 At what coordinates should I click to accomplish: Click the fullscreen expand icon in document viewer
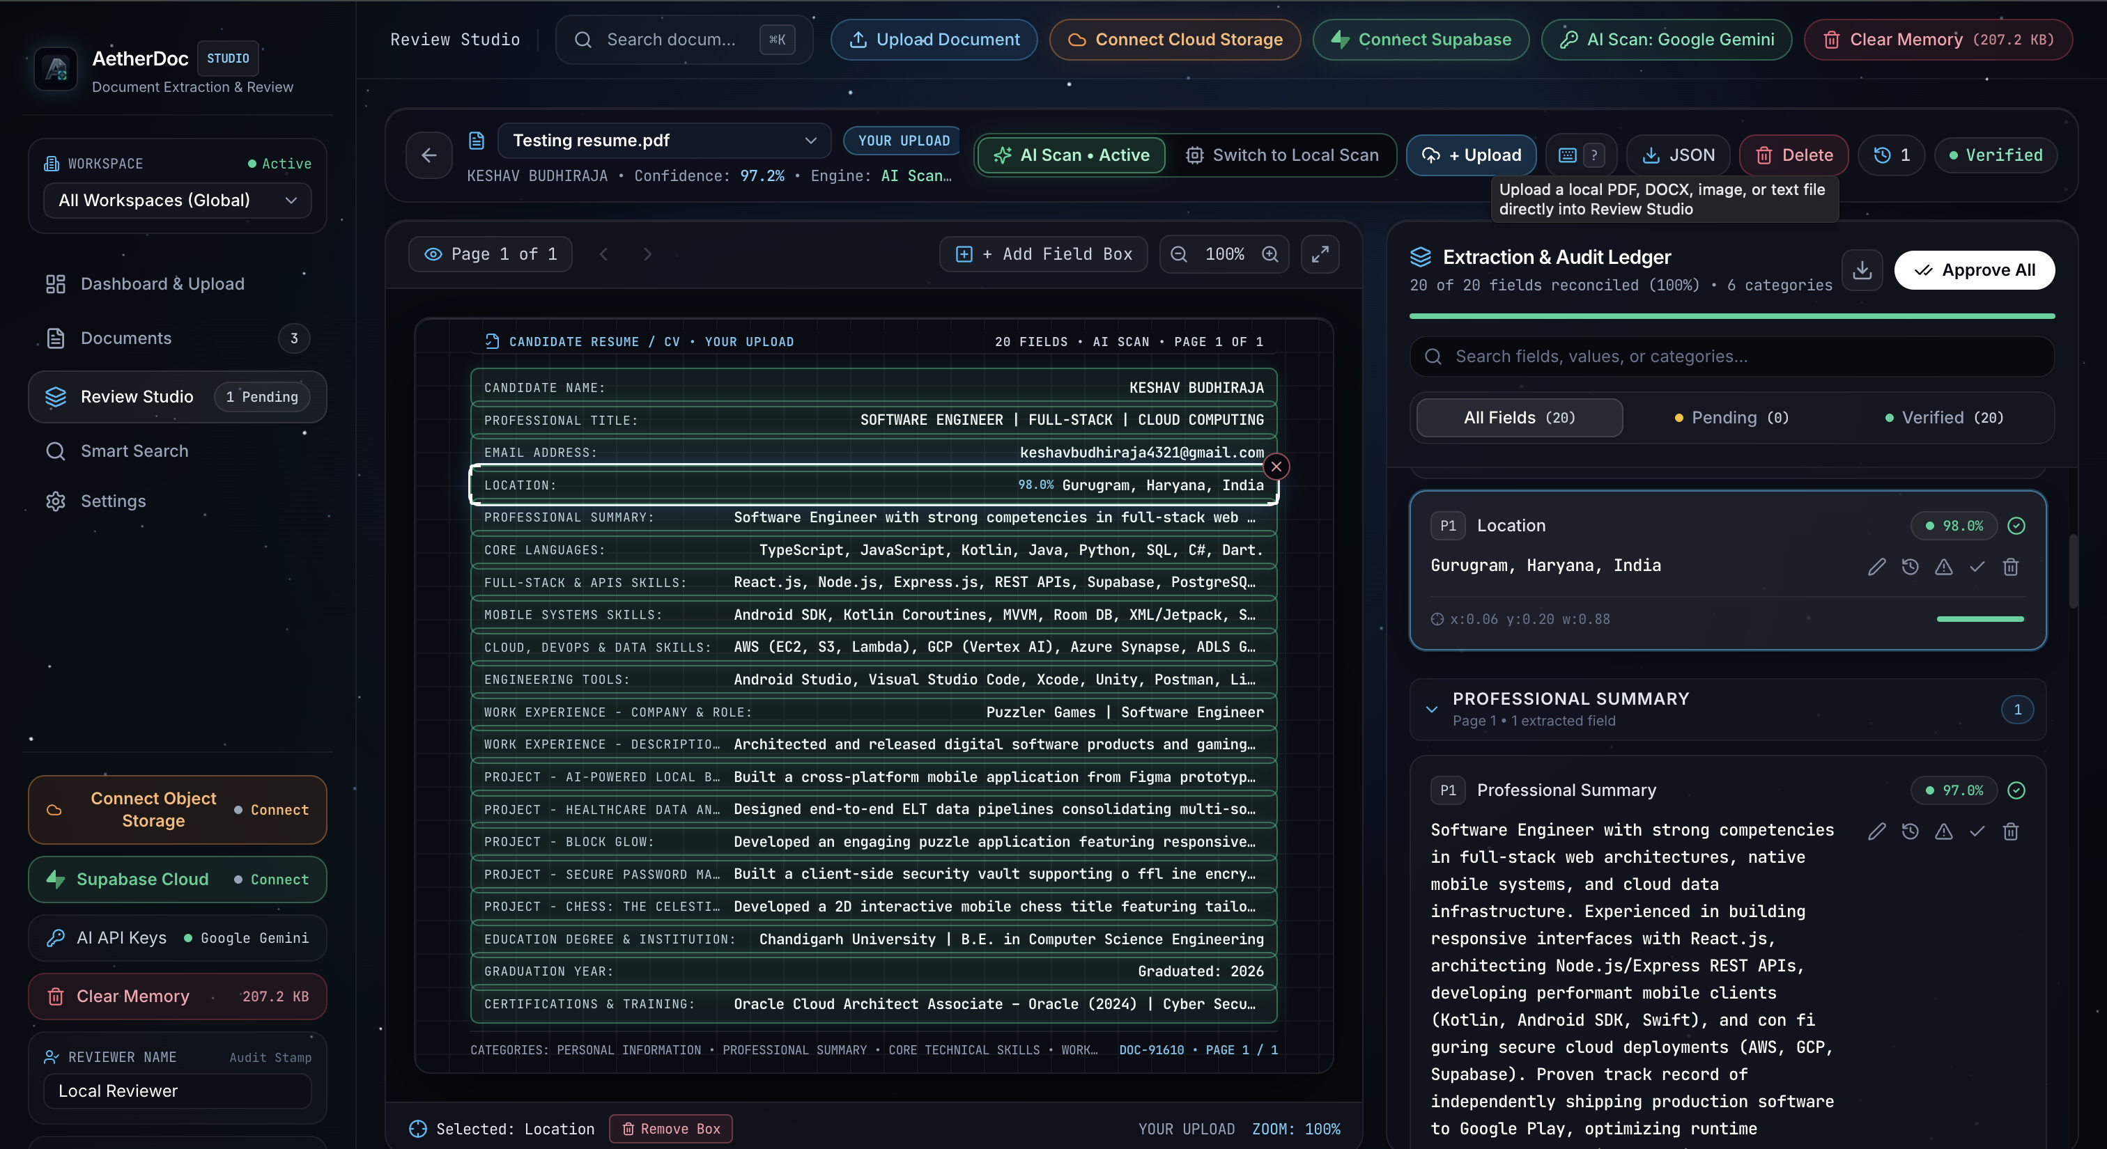pos(1320,254)
